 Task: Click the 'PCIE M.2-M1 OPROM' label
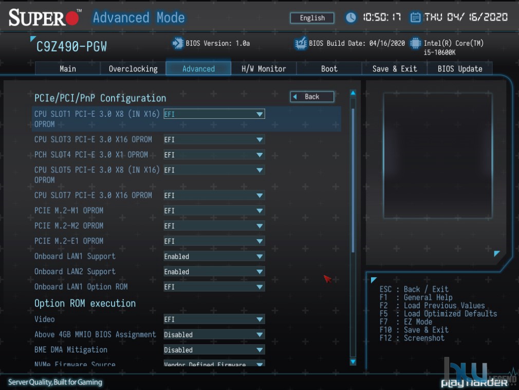tap(69, 211)
